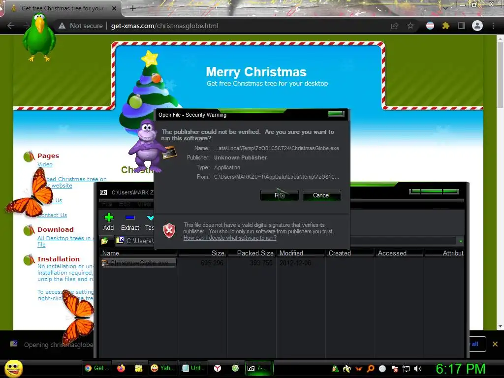Click the butterfly tray icon
This screenshot has width=504, height=378.
[x=358, y=369]
